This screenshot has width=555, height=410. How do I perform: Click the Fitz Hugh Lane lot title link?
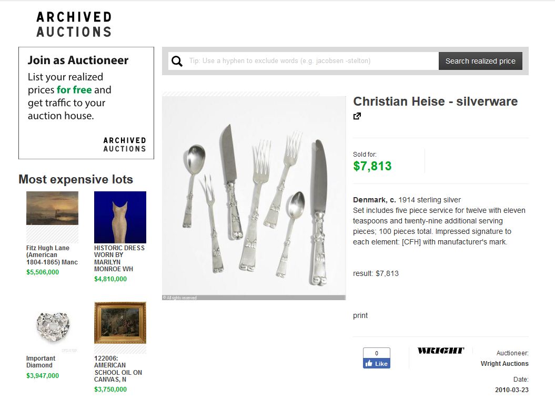pos(52,255)
